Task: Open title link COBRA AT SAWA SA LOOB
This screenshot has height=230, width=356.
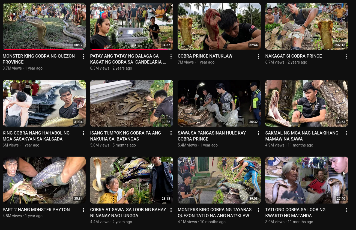Action: click(128, 213)
